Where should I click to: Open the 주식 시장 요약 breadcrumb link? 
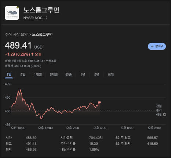[x=16, y=34]
